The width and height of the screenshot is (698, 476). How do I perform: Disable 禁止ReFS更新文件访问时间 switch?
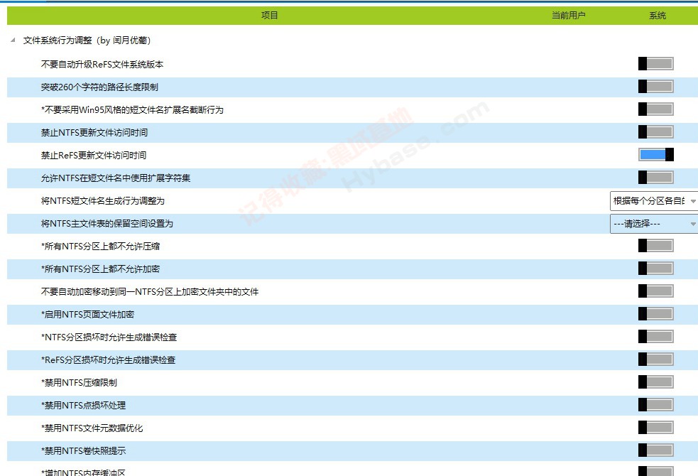point(655,154)
